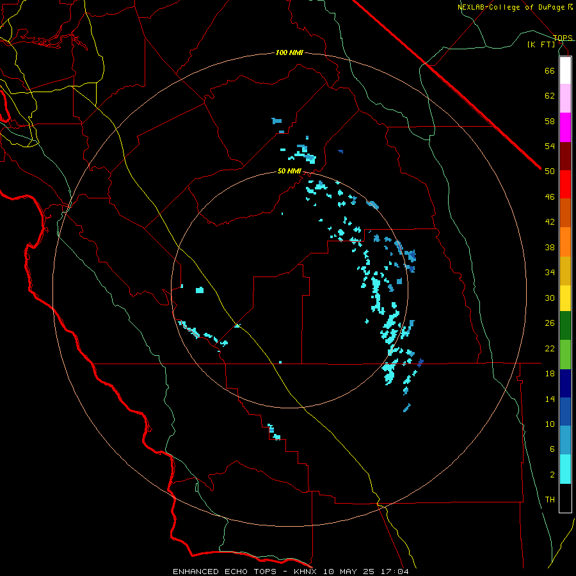Click the light pink 62 kft swatch
This screenshot has width=576, height=576.
pos(565,99)
